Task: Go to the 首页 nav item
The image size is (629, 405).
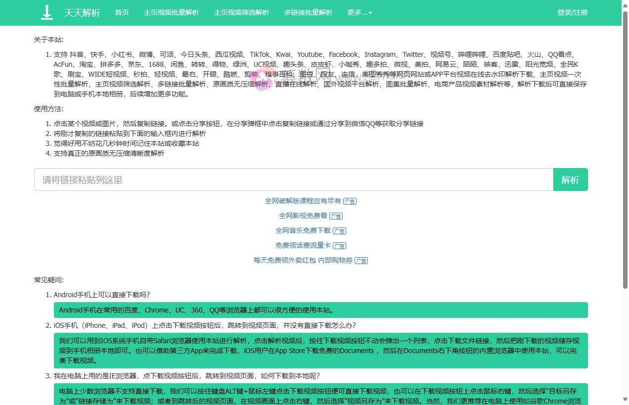Action: click(x=122, y=13)
